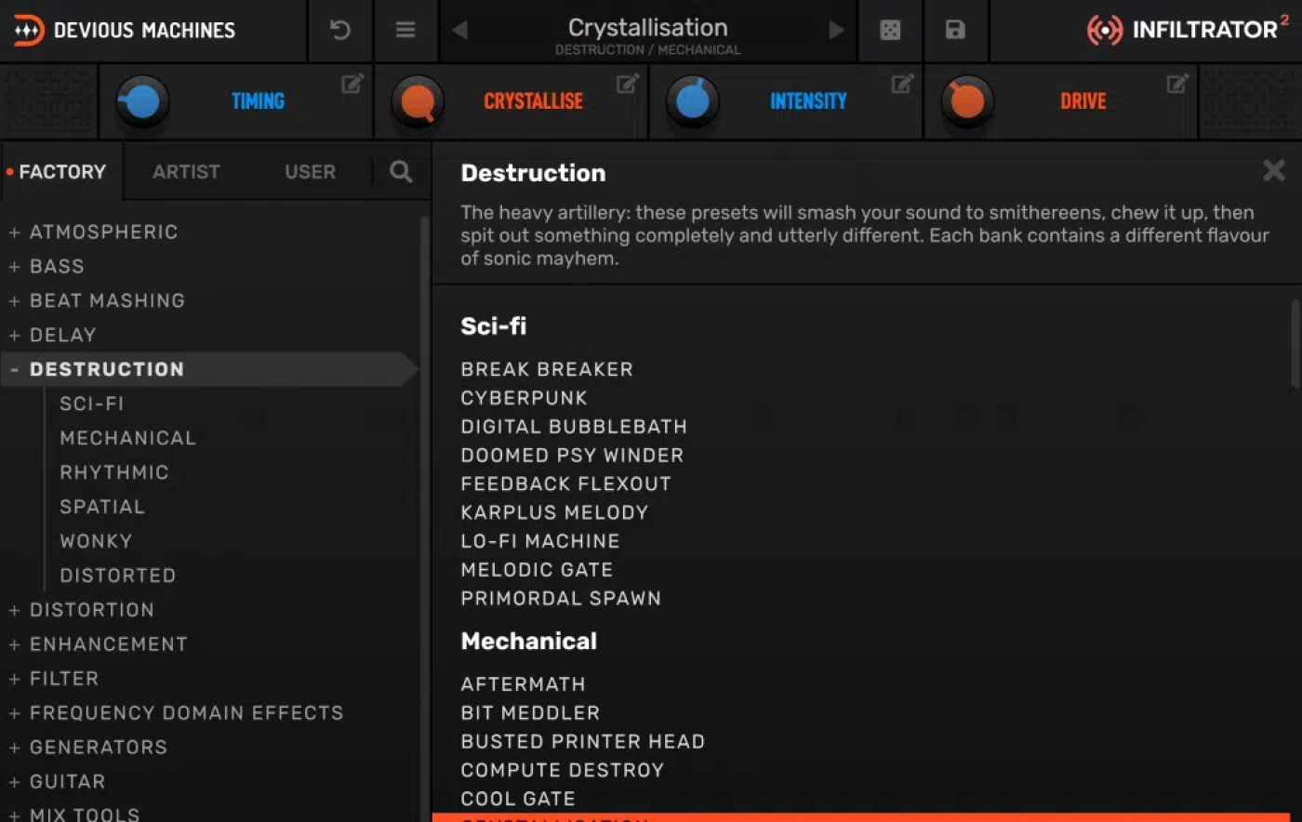Load the Melodic Gate preset
This screenshot has width=1302, height=822.
537,570
